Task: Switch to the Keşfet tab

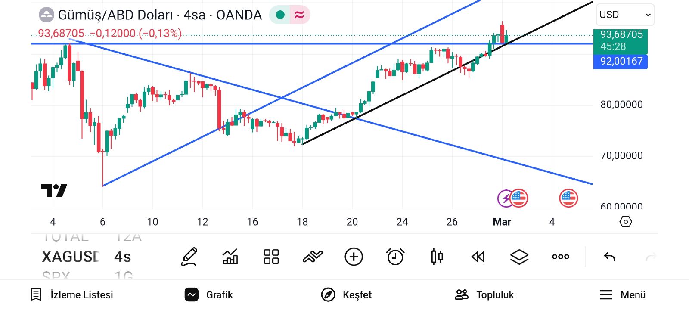Action: [347, 295]
